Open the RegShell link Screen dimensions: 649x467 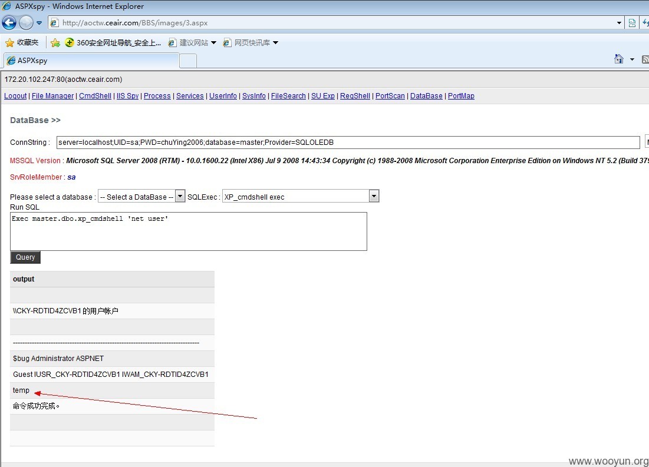click(355, 96)
